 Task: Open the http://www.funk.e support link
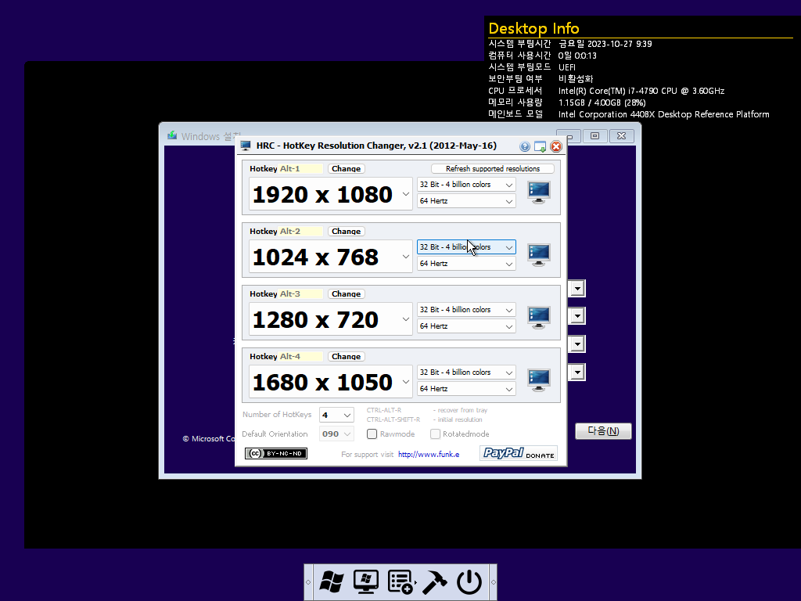coord(429,455)
